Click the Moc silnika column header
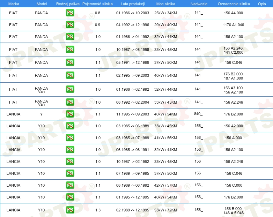Screen dimensions: 273x217 pyautogui.click(x=166, y=4)
